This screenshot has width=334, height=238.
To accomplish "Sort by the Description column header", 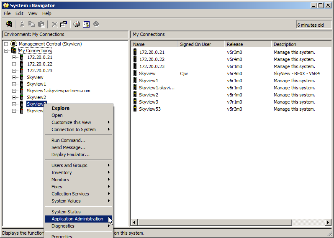I will (x=301, y=44).
